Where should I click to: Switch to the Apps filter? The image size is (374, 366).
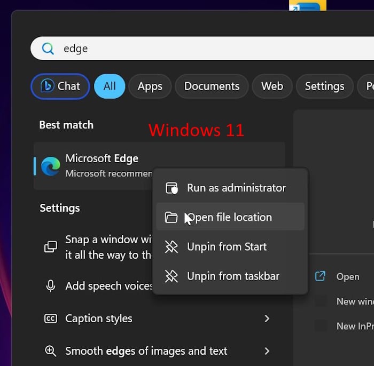pos(150,86)
